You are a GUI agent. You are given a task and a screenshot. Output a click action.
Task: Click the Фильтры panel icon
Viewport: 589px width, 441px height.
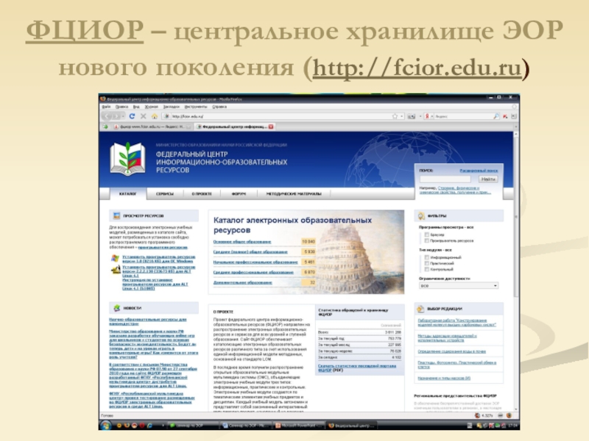421,215
